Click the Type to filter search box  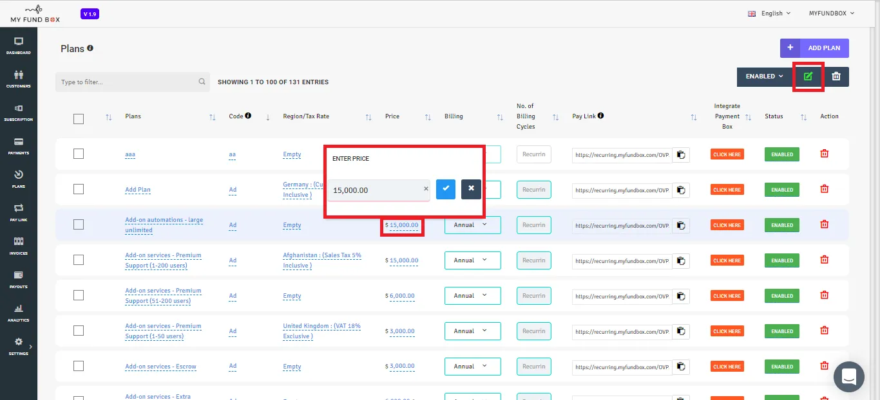[133, 82]
